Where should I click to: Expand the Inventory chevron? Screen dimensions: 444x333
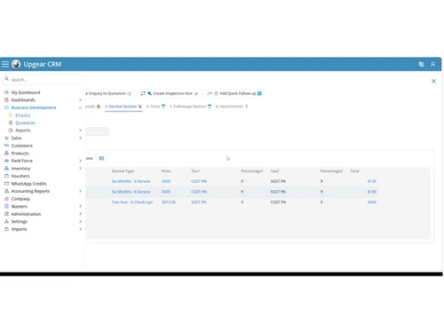click(80, 169)
